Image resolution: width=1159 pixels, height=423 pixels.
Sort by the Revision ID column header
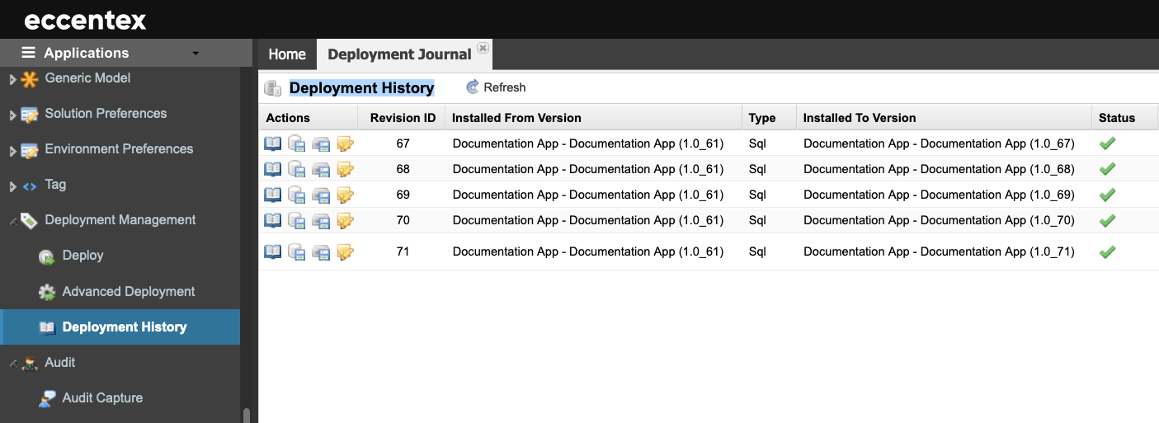click(x=403, y=118)
